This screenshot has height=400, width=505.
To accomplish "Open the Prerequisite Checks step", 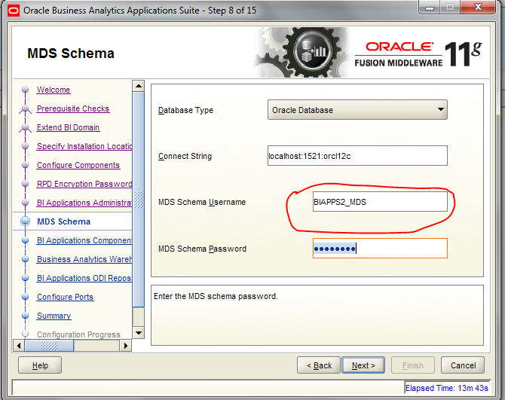I will point(73,108).
